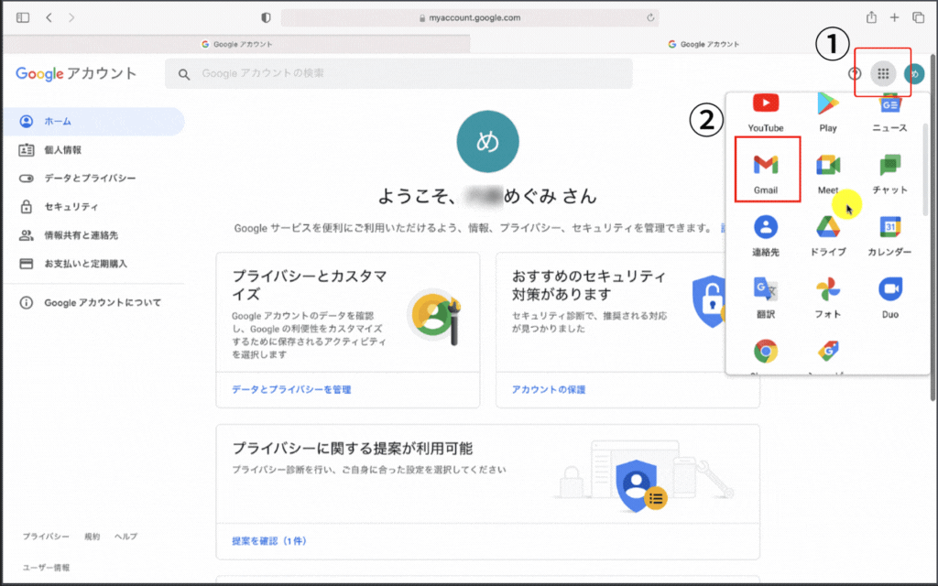This screenshot has width=938, height=586.
Task: Click the apps panel scrollbar
Action: coord(925,170)
